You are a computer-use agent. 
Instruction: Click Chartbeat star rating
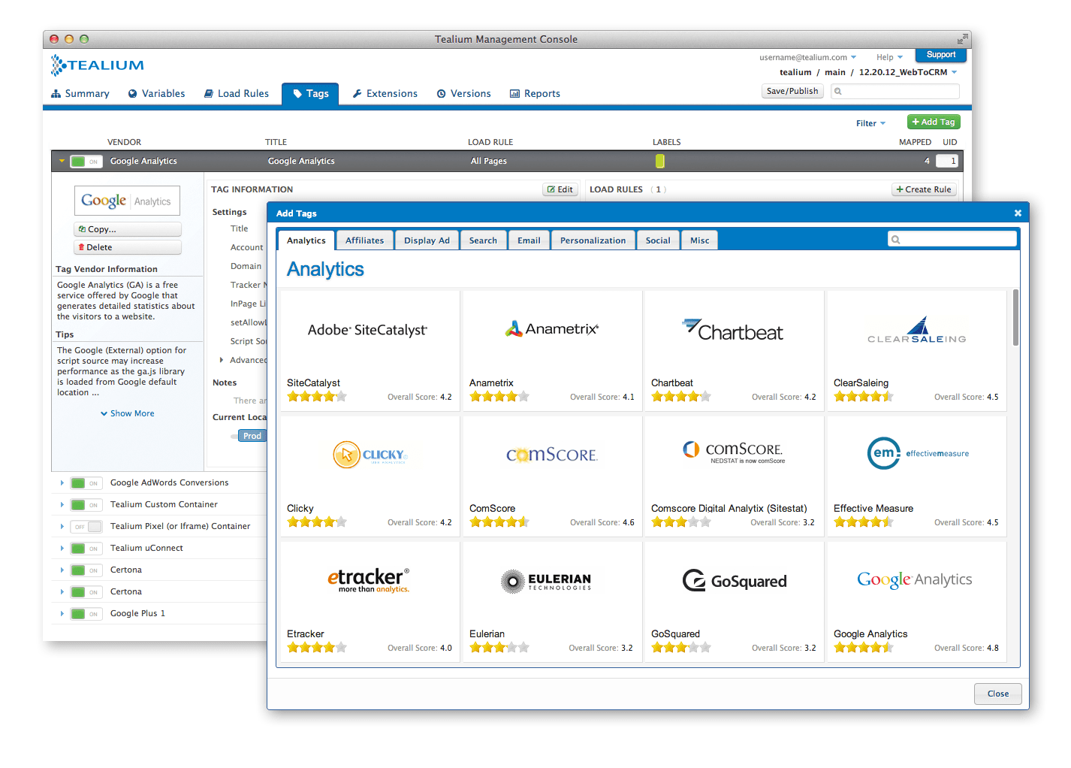click(681, 397)
